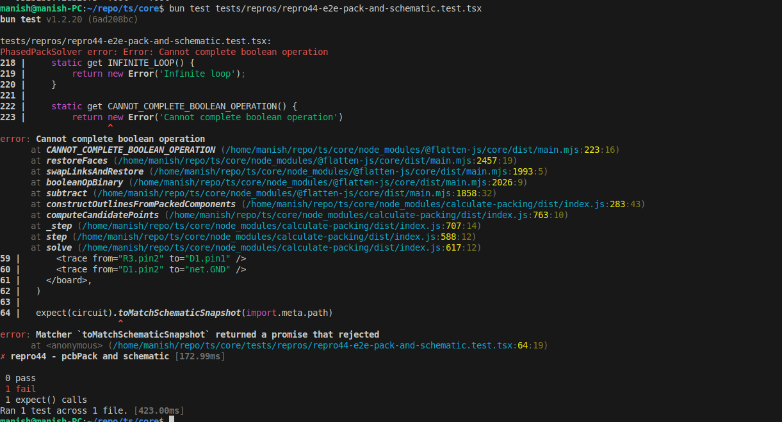
Task: Click the 'returned a promise that rejected' error message
Action: click(297, 334)
